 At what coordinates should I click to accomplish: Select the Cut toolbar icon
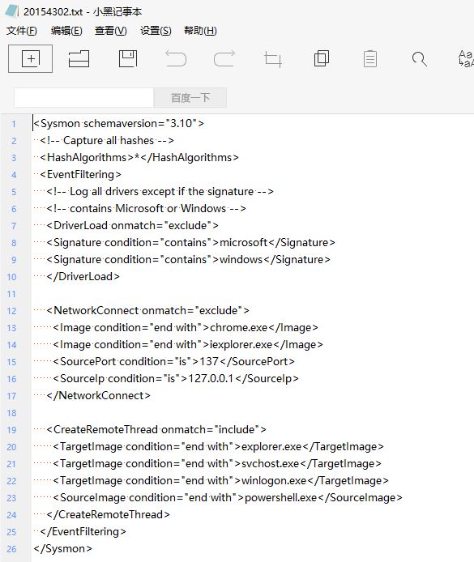point(273,59)
